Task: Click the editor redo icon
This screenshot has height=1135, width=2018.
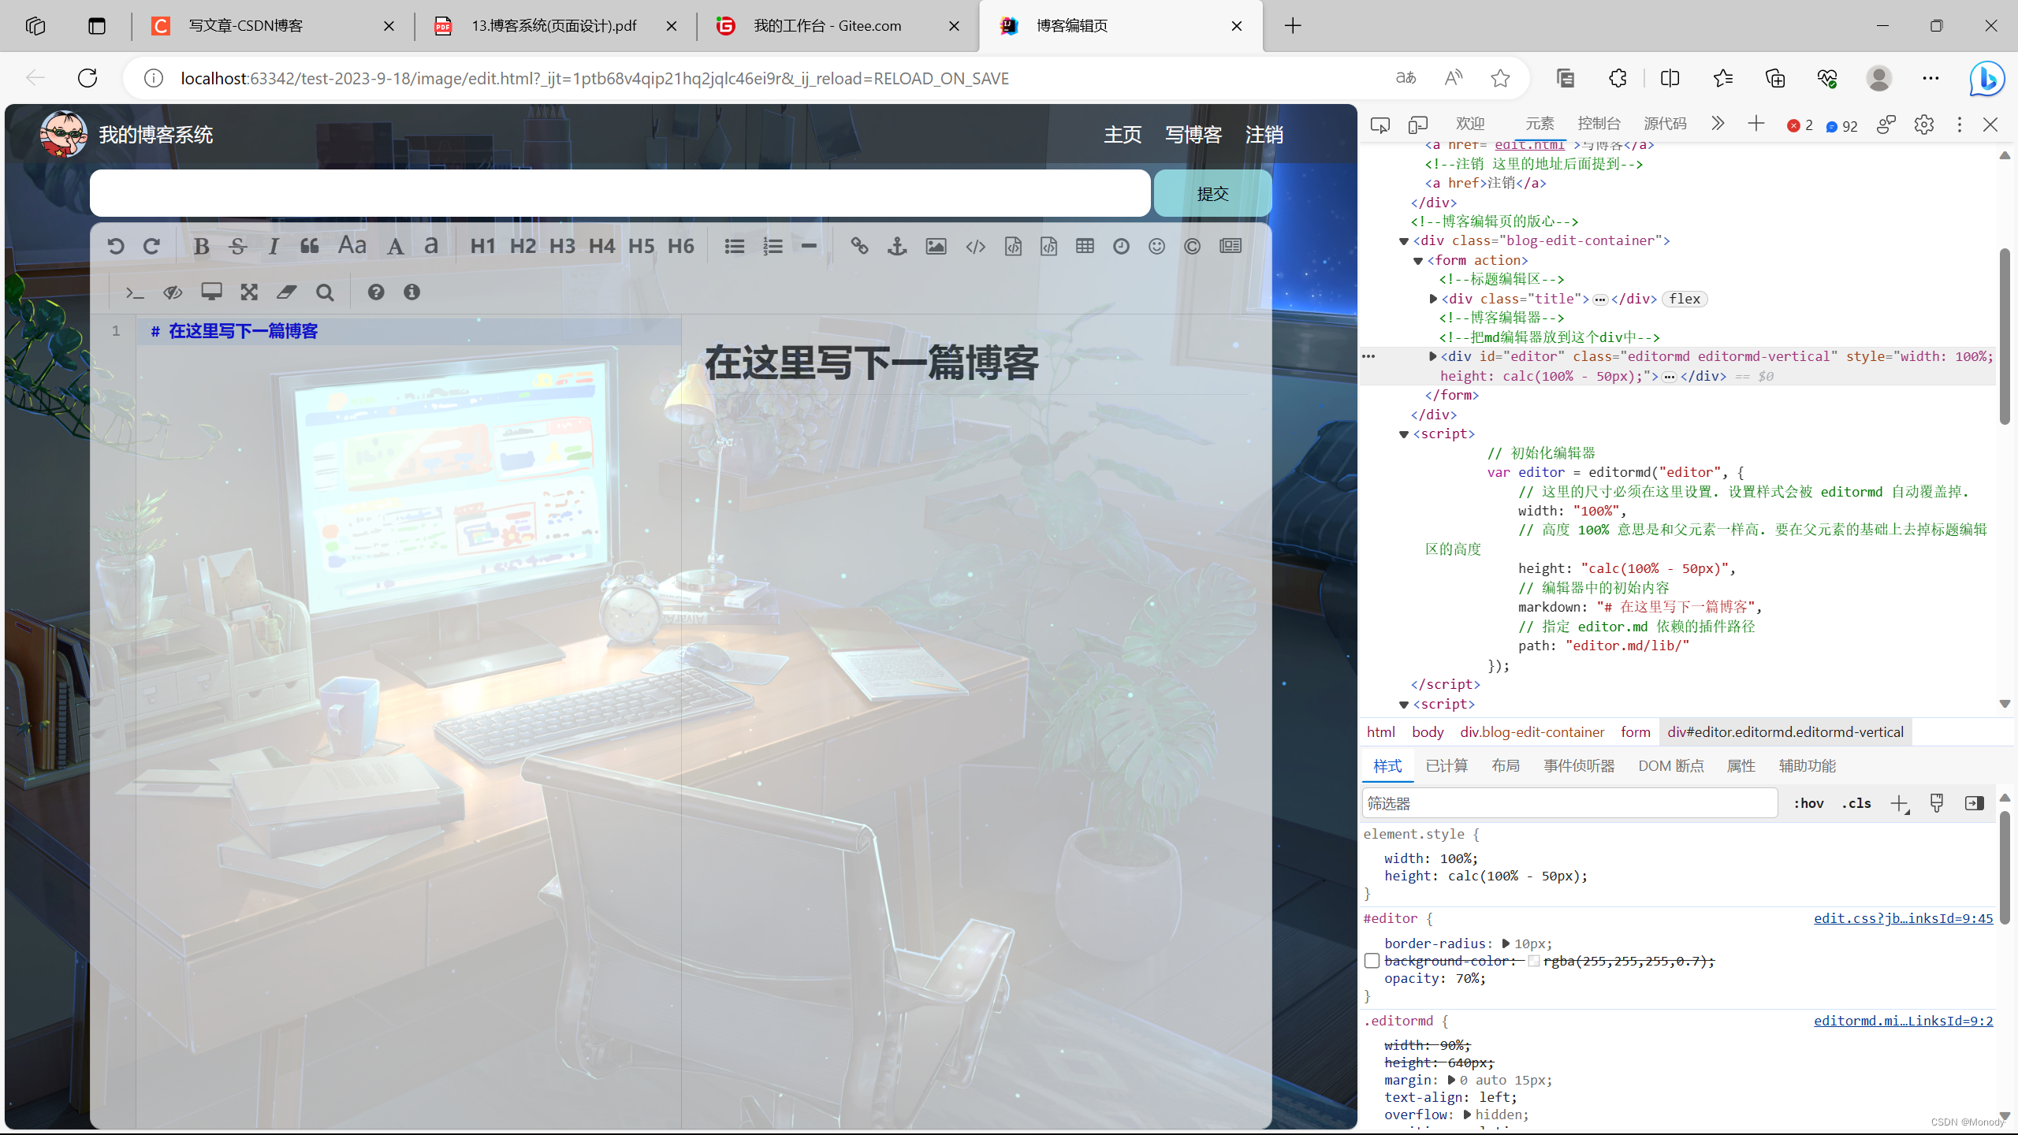Action: (151, 247)
